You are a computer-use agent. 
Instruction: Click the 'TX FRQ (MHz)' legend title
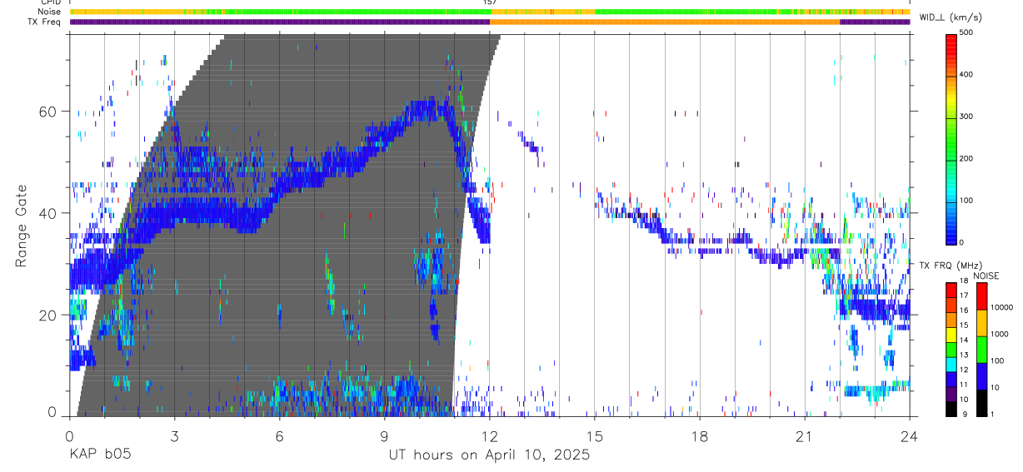(x=950, y=266)
